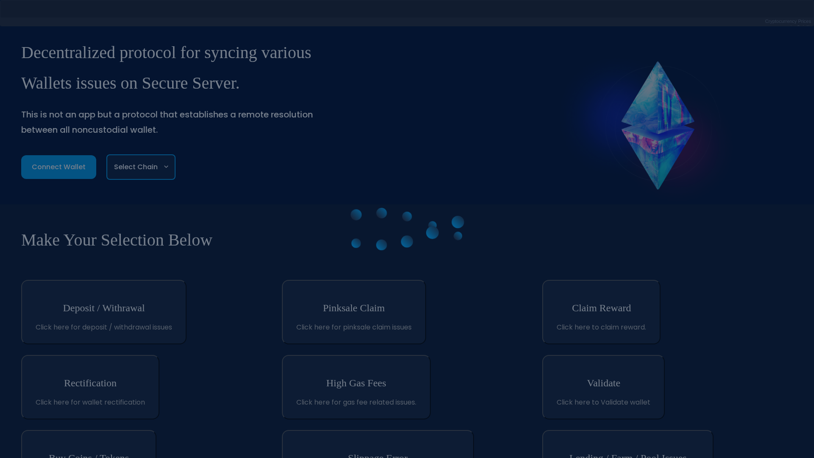This screenshot has width=814, height=458.
Task: Open the Deposit / Withdrawal card
Action: 104,312
